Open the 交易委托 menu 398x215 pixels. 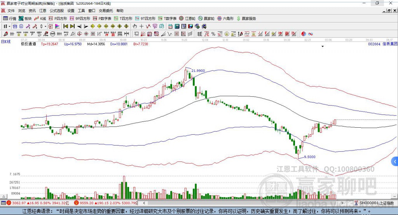(106, 10)
